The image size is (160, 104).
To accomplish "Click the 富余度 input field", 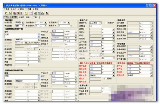I will [x=64, y=26].
